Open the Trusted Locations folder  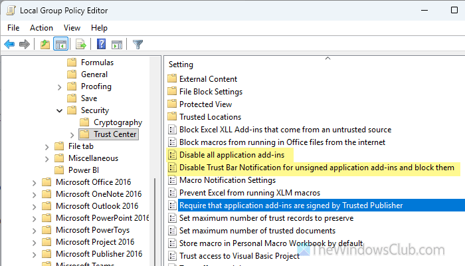click(210, 117)
